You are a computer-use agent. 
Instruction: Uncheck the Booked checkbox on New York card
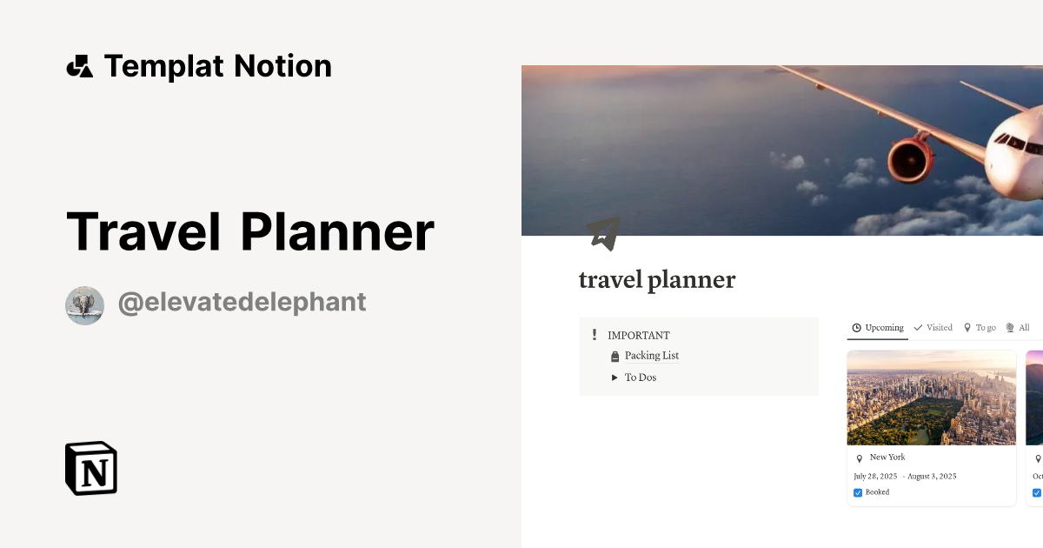coord(857,492)
